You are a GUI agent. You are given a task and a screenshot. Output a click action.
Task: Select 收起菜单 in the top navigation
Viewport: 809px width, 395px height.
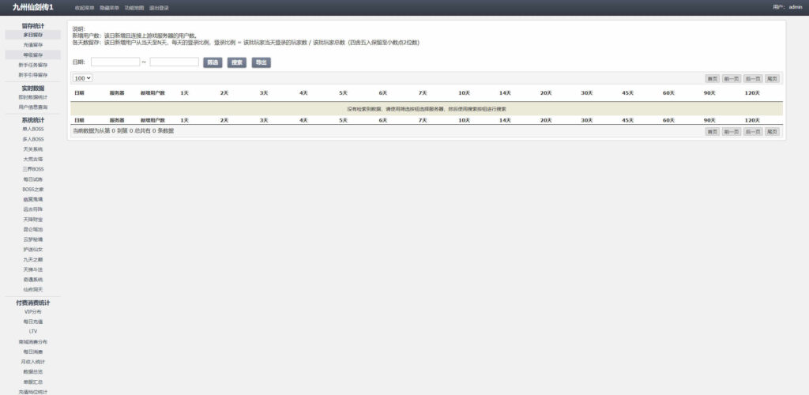tap(85, 8)
